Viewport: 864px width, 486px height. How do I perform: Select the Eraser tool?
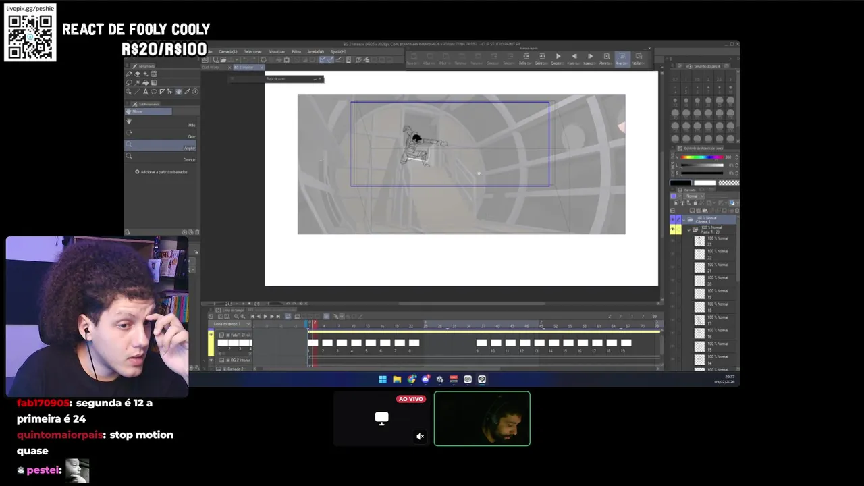click(137, 74)
